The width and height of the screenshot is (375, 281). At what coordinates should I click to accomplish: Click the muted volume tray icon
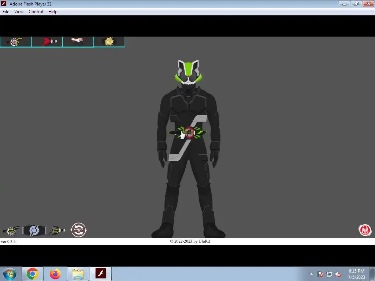coord(338,274)
